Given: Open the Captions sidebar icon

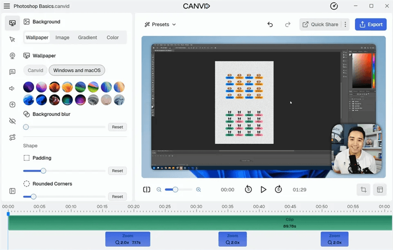Looking at the screenshot, I should (12, 72).
